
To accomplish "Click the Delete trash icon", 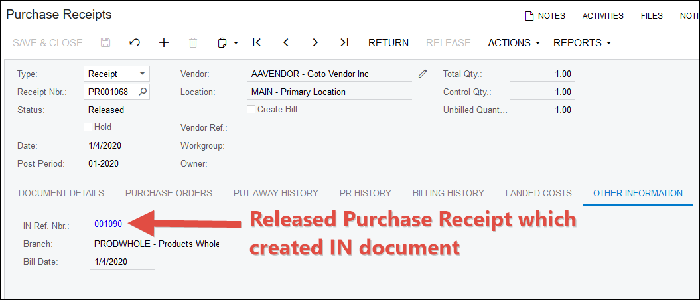I will [x=193, y=42].
